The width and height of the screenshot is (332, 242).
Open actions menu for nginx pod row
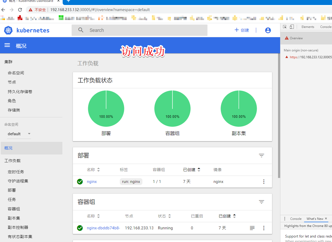pos(264,228)
